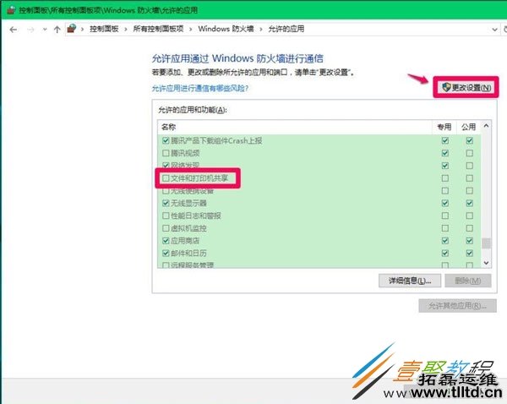This screenshot has width=507, height=404.
Task: Select the 虚拟机监控 row text
Action: pos(188,228)
